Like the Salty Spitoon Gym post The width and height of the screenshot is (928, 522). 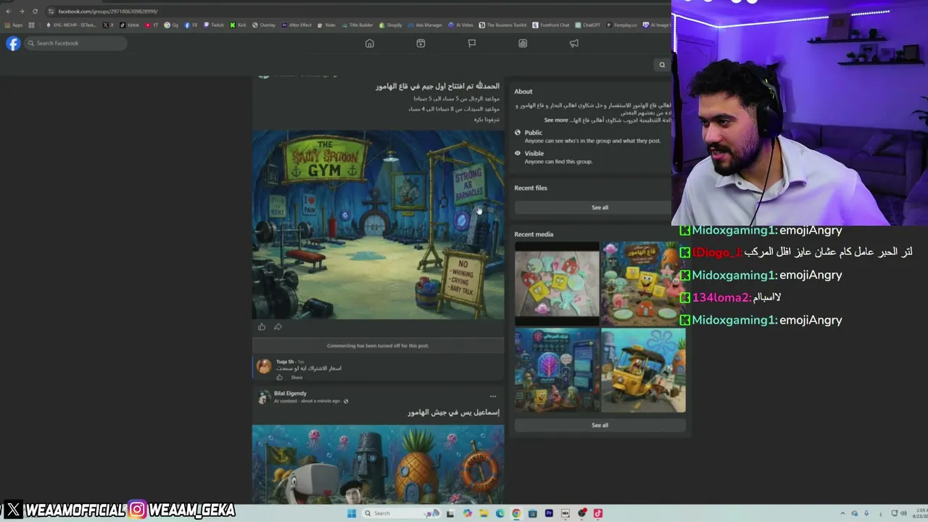coord(262,327)
